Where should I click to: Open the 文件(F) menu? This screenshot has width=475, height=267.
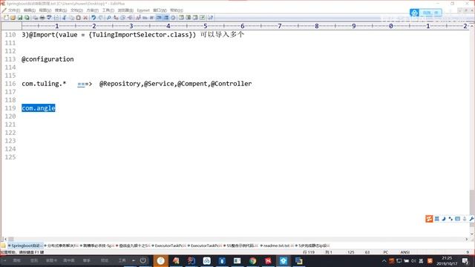14,10
